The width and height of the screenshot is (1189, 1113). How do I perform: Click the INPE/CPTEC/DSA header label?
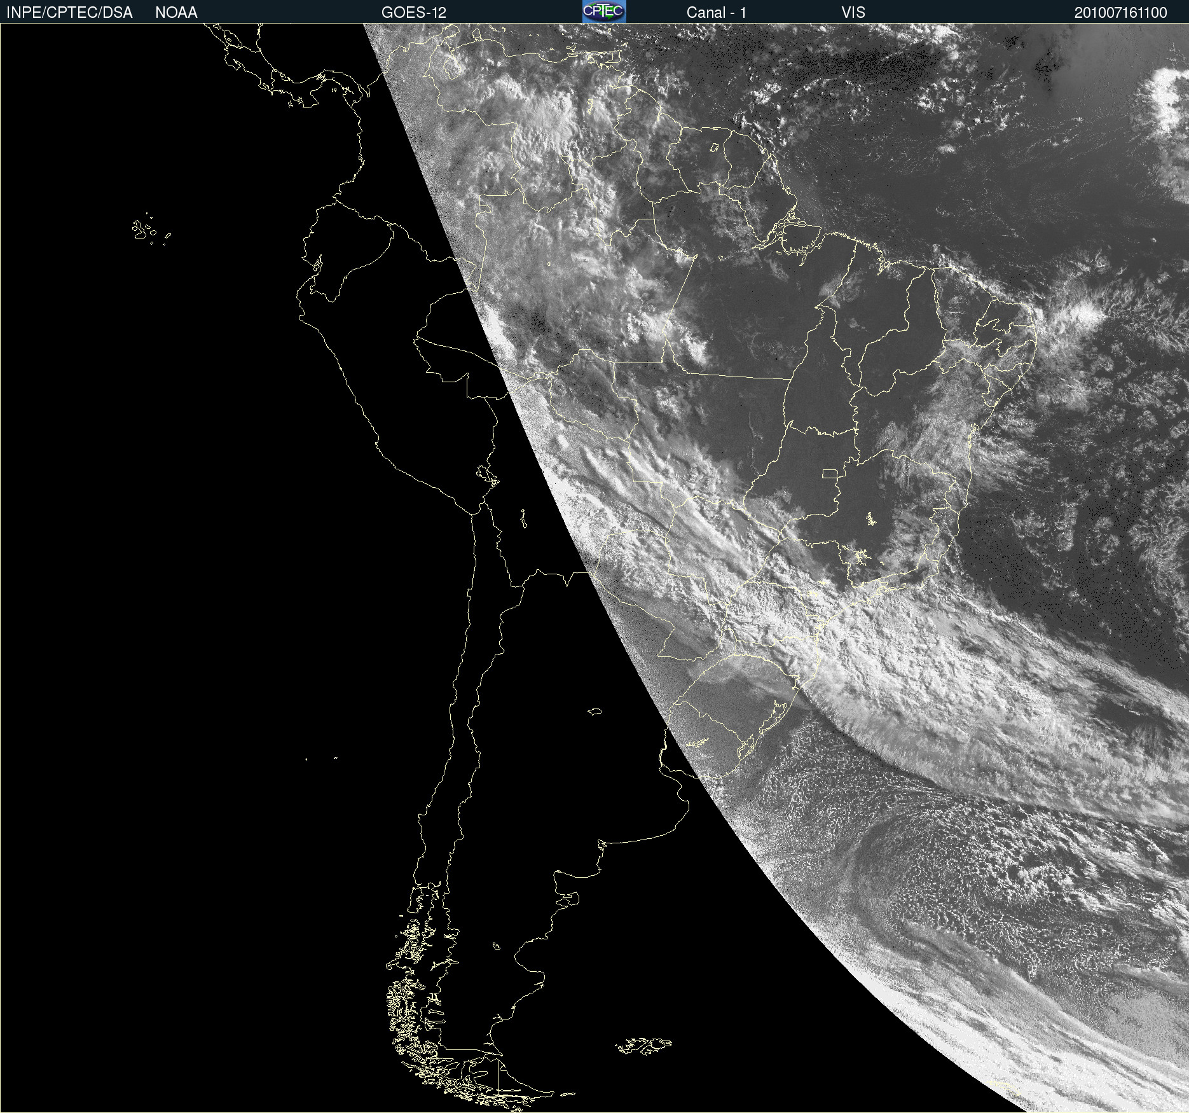69,13
